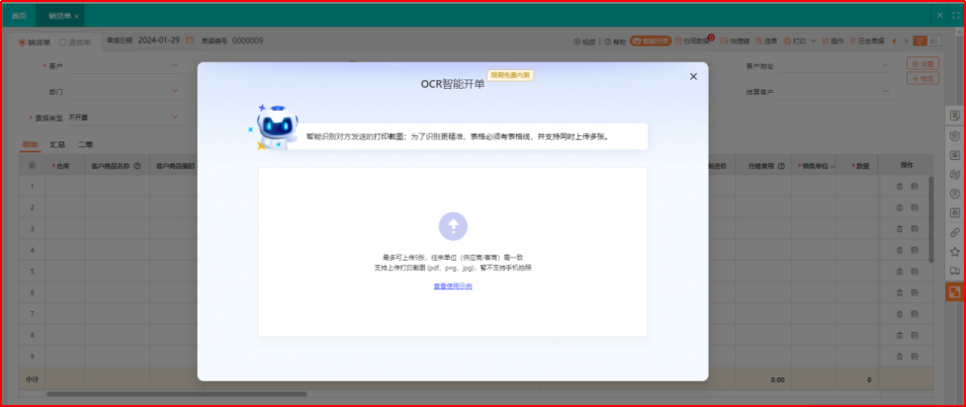Viewport: 966px width, 407px height.
Task: Click the 价 shield icon in right sidebar
Action: tap(955, 135)
